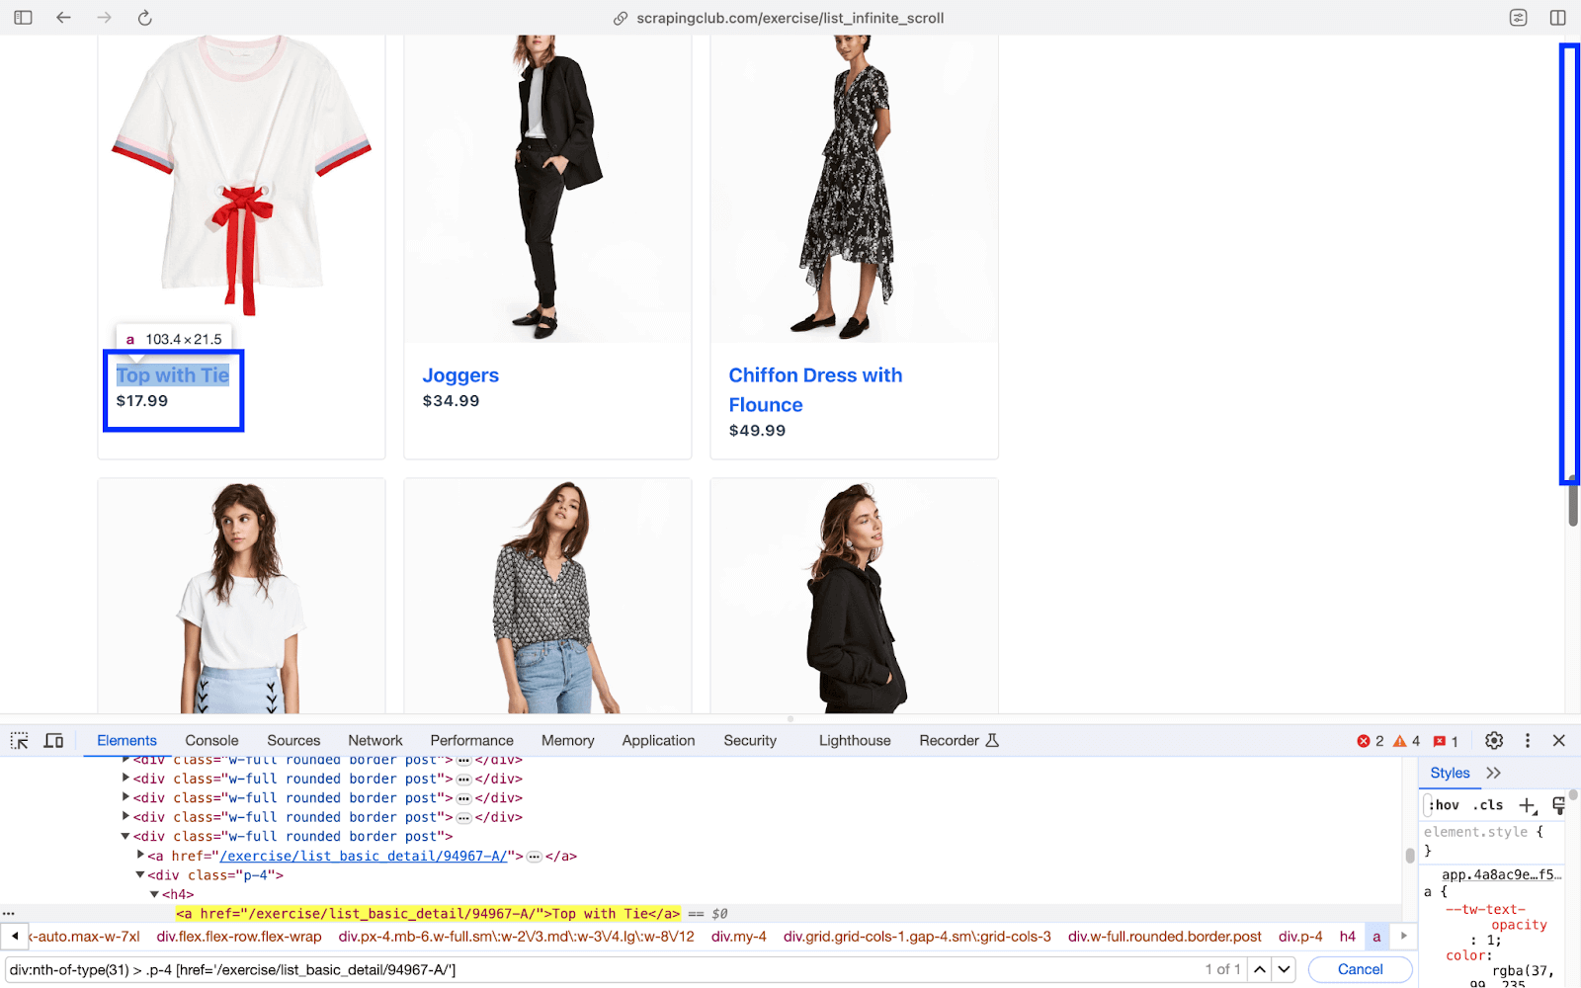Open the app.4a8ac9e stylesheet source link
Image resolution: width=1581 pixels, height=988 pixels.
point(1501,874)
